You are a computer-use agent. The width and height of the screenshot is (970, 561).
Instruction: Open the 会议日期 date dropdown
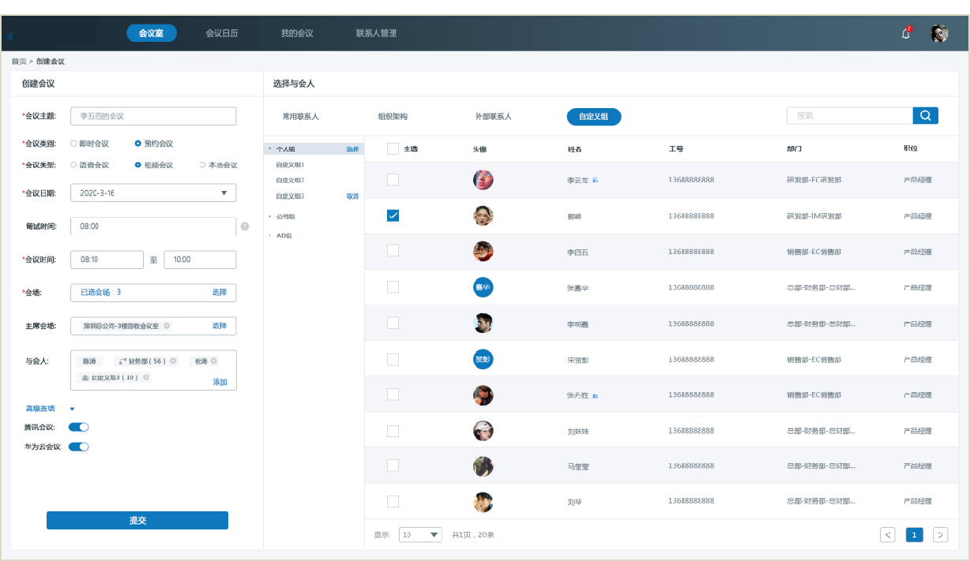[224, 193]
